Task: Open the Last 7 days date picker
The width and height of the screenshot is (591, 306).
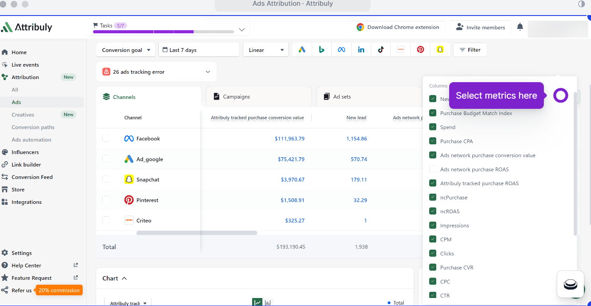Action: [x=198, y=50]
